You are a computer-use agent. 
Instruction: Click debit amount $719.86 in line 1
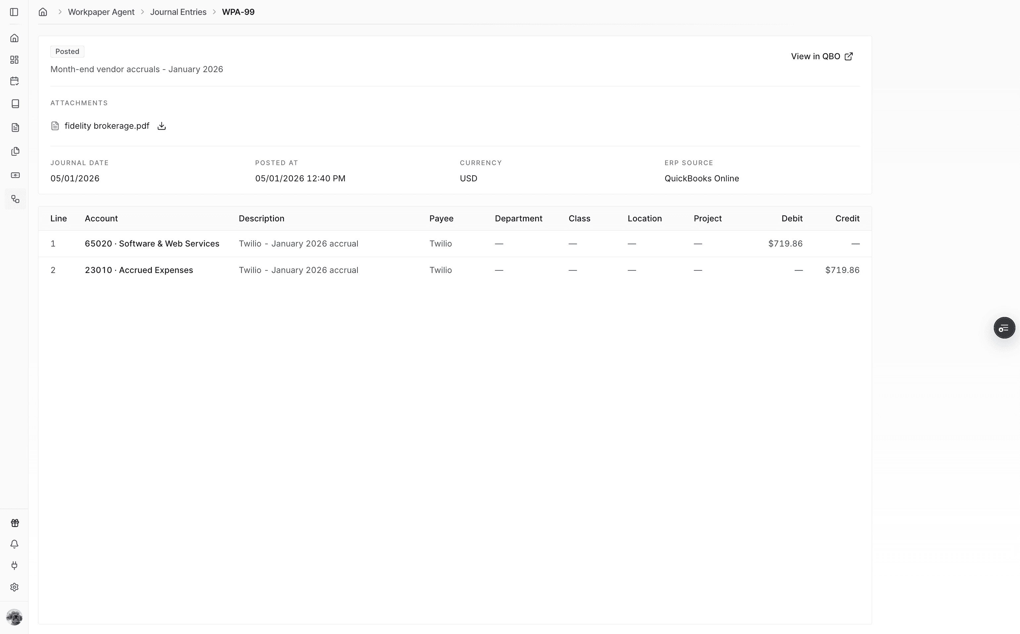(785, 244)
